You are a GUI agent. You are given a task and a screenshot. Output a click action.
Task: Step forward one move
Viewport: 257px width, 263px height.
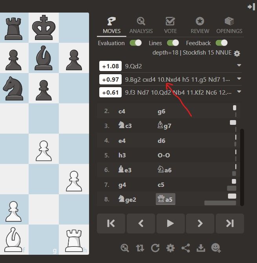[x=200, y=223]
